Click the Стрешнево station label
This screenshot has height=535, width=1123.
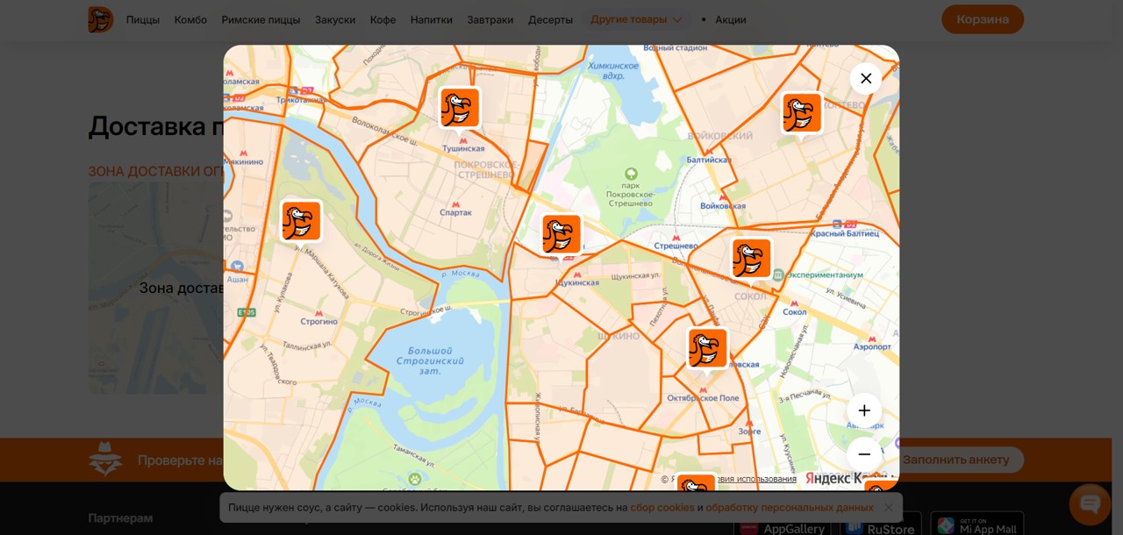(x=676, y=246)
